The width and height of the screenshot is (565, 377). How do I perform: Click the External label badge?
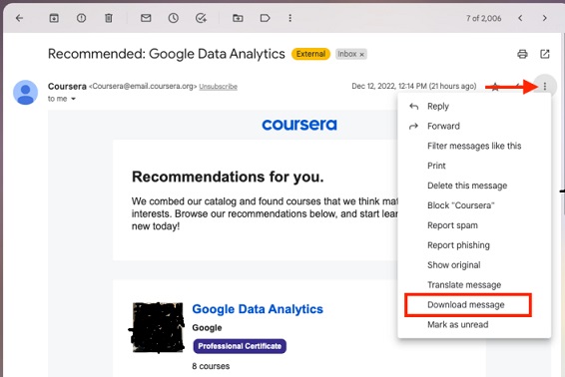click(310, 54)
